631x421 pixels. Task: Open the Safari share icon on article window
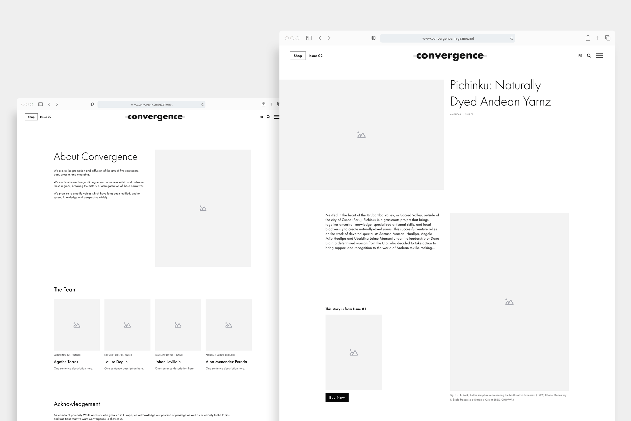588,38
